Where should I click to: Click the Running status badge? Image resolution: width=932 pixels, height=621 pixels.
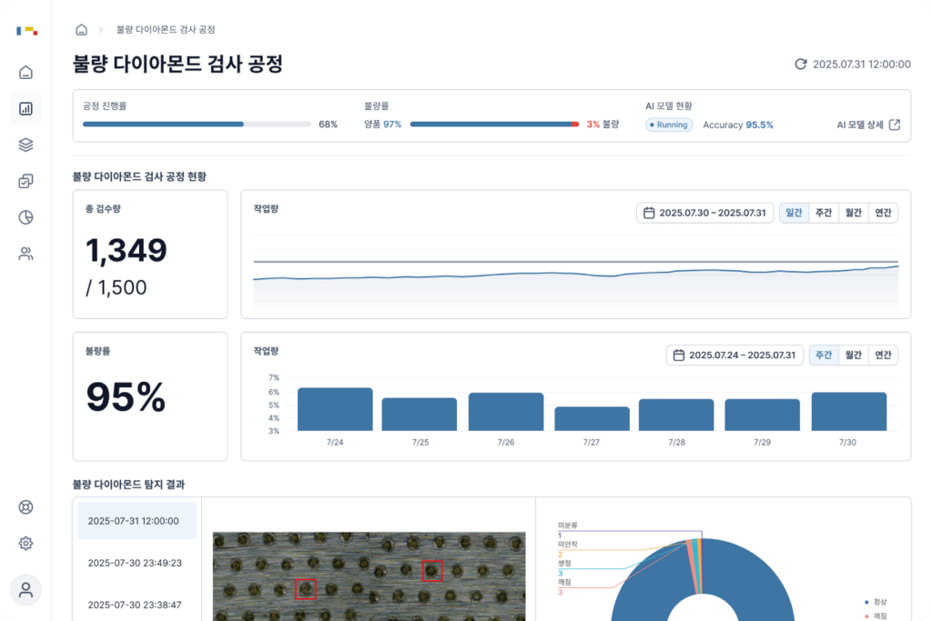pyautogui.click(x=669, y=125)
